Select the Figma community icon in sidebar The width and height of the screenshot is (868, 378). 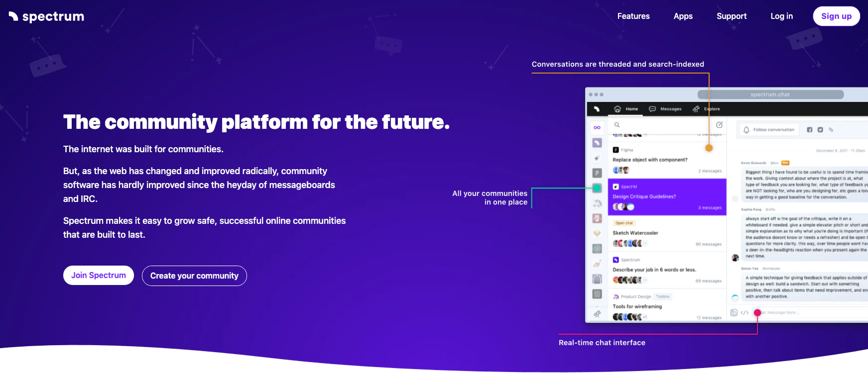click(597, 173)
